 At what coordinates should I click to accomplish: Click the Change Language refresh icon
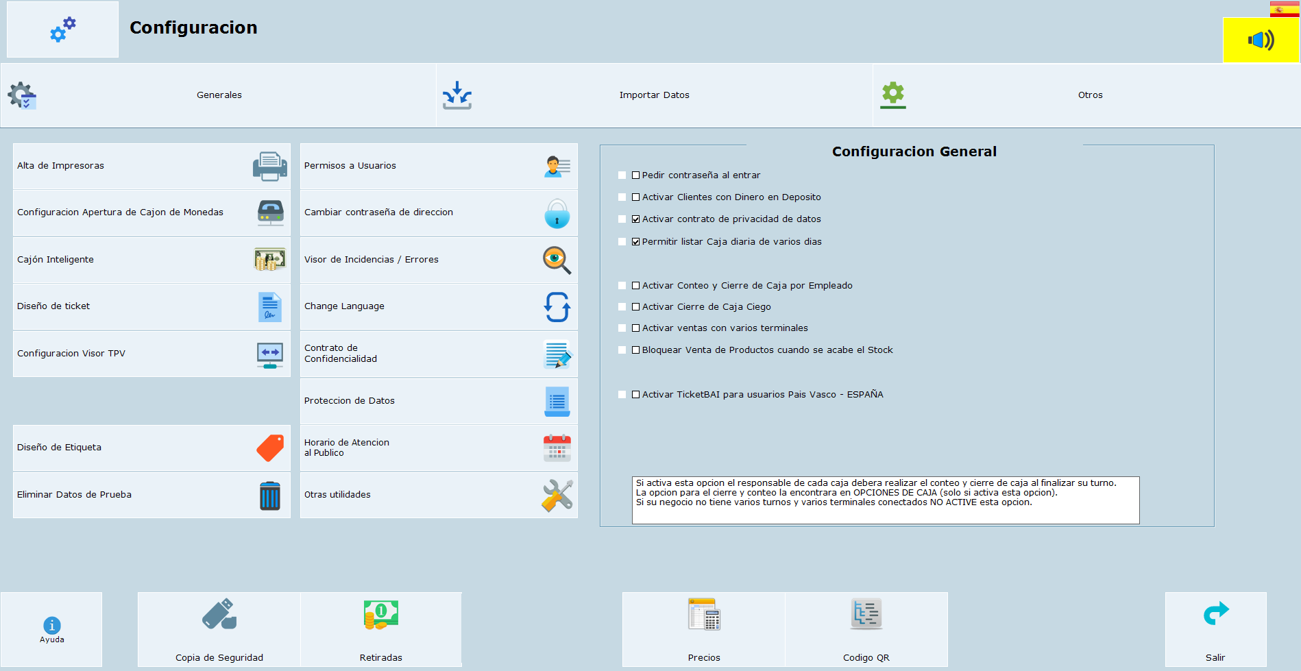[557, 307]
